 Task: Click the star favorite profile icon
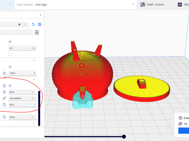(19, 24)
